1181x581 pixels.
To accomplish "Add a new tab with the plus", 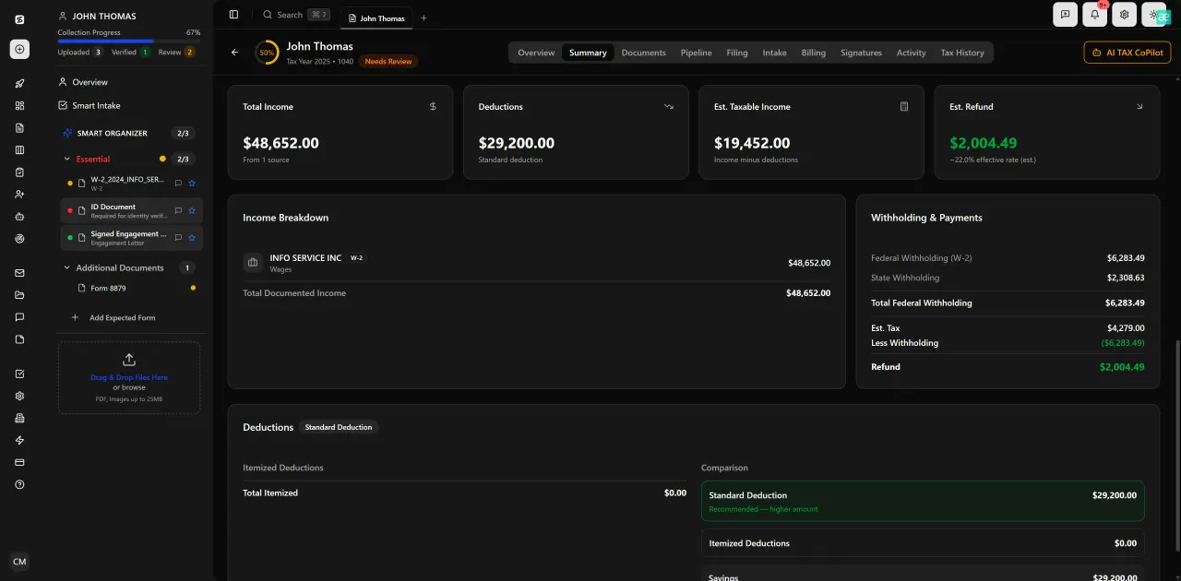I will (x=423, y=18).
